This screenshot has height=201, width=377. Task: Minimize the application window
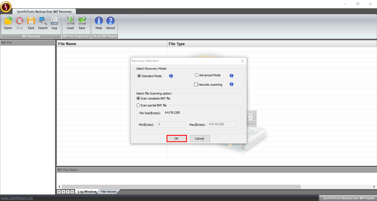click(x=345, y=4)
